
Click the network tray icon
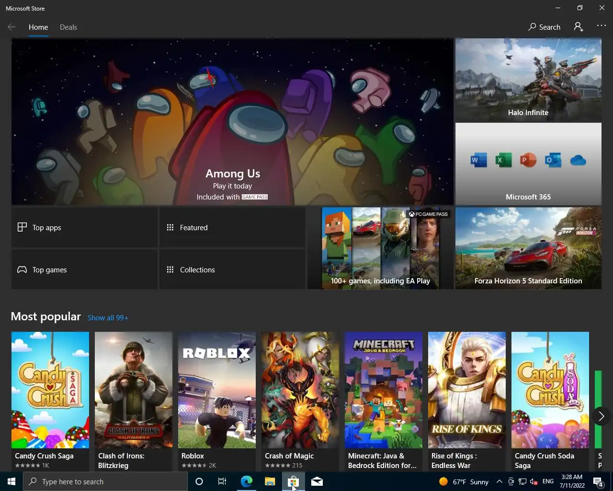tap(522, 481)
